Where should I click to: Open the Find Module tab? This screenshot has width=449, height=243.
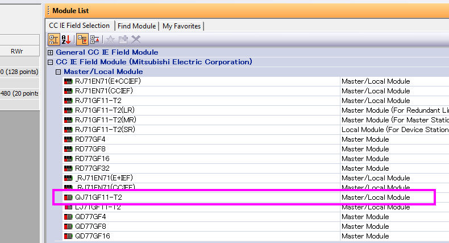[x=136, y=26]
